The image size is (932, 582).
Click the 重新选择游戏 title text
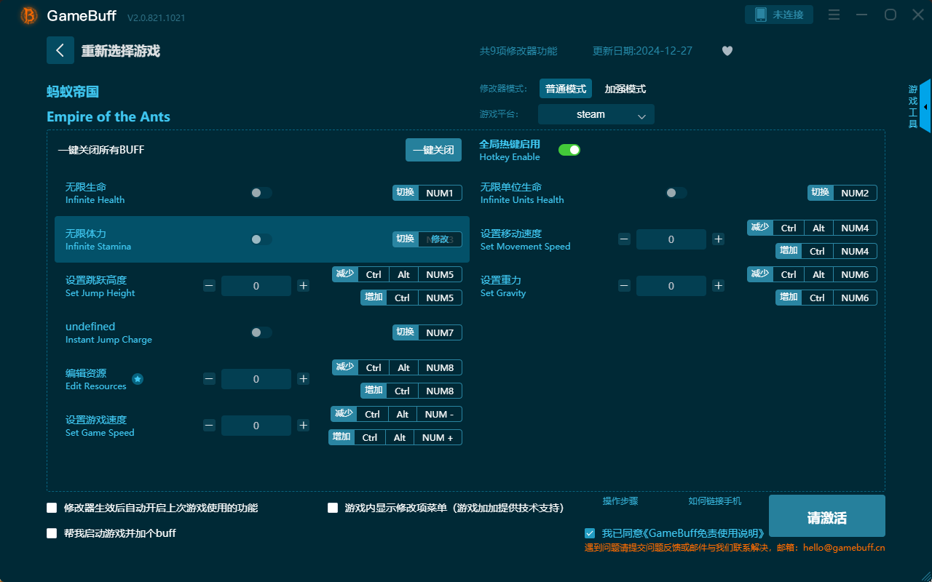click(x=121, y=51)
